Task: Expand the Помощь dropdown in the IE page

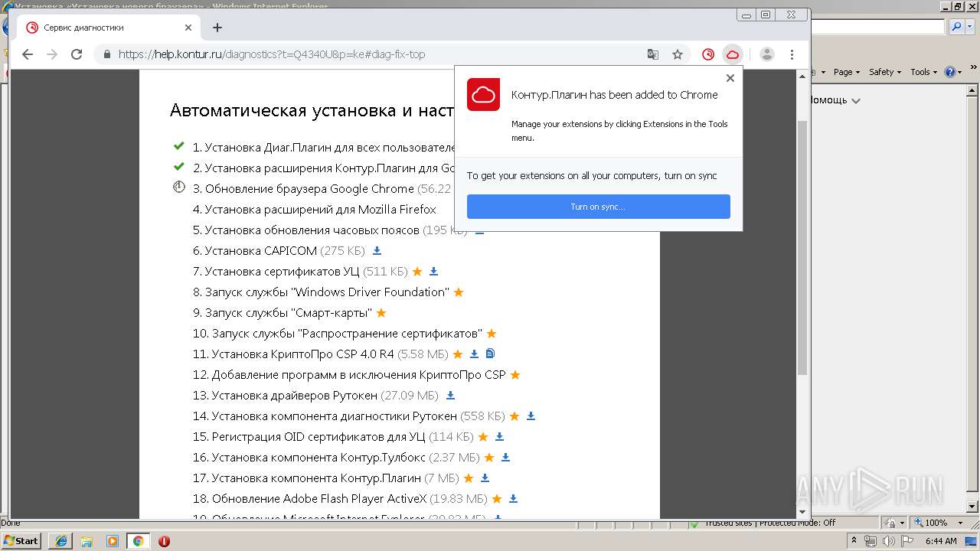Action: [856, 101]
